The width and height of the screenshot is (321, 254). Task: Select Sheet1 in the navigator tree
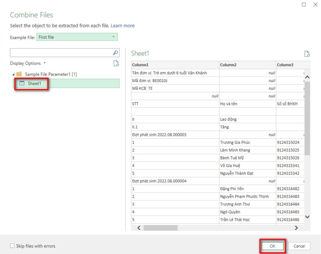tap(66, 83)
